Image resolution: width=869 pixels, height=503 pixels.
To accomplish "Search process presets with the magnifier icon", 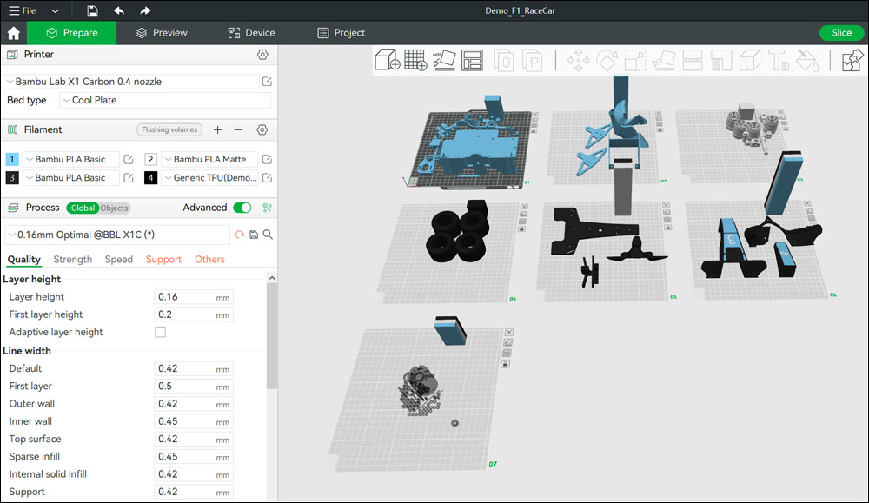I will pyautogui.click(x=267, y=234).
